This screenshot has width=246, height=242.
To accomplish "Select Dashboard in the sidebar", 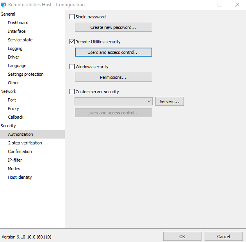I will click(x=18, y=23).
